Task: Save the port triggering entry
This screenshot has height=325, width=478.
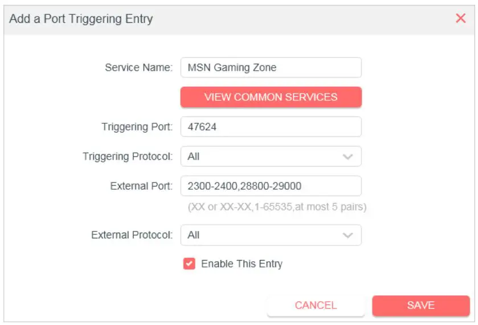Action: [420, 306]
